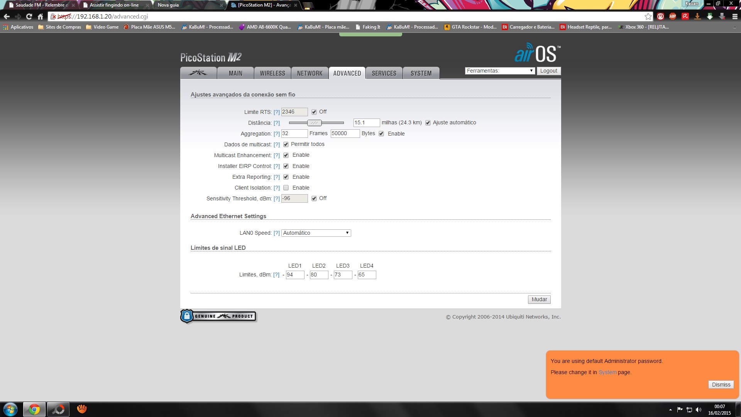Uncheck Ajuste automático checkbox

[428, 123]
